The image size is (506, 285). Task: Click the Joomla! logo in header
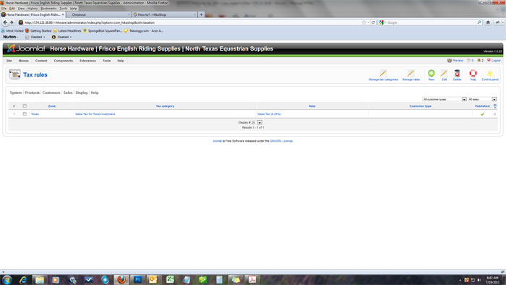click(x=26, y=48)
